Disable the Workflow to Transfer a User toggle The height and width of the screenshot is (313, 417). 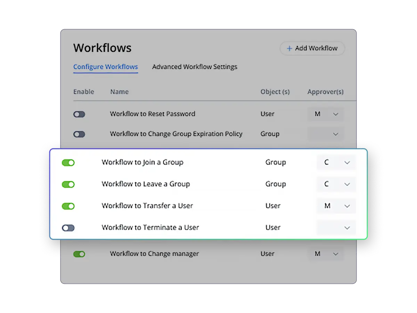tap(68, 206)
